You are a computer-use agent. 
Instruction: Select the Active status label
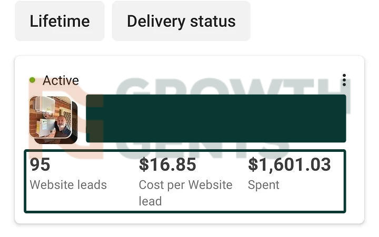tap(61, 80)
